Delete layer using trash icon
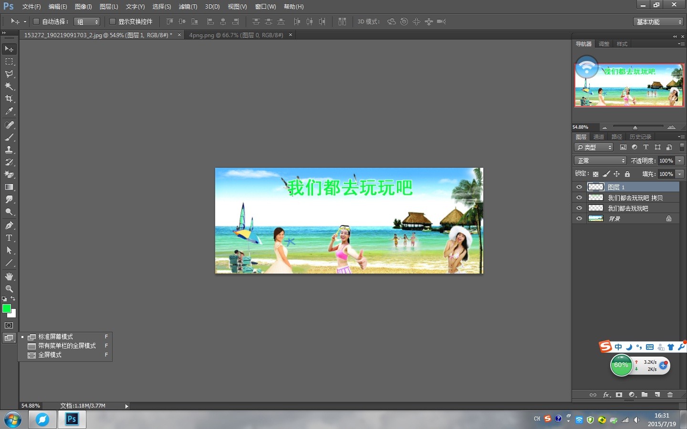The width and height of the screenshot is (687, 429). click(670, 395)
